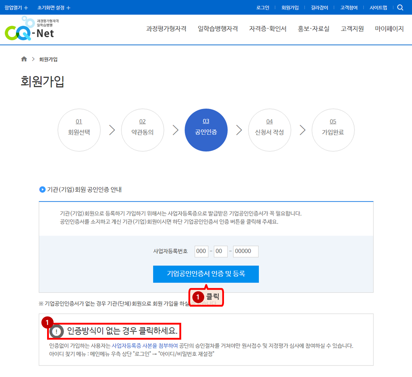412x377 pixels.
Task: Open 마이페이지 main menu
Action: (389, 29)
